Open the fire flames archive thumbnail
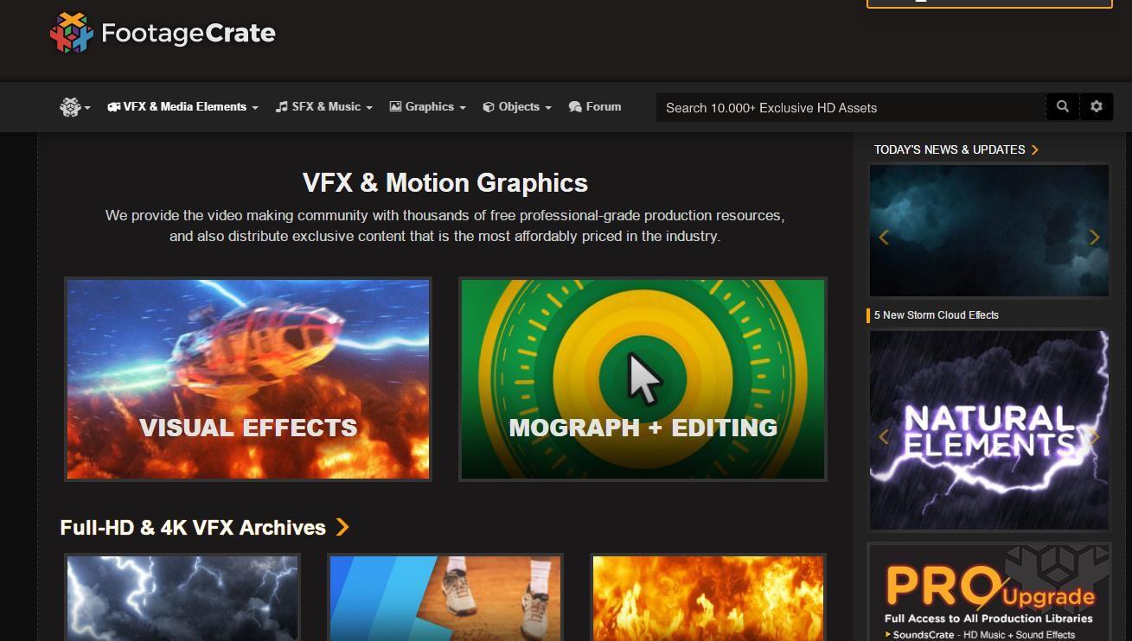 click(708, 598)
